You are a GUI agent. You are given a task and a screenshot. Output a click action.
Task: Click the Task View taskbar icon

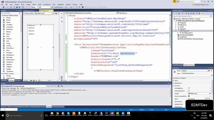click(46, 116)
